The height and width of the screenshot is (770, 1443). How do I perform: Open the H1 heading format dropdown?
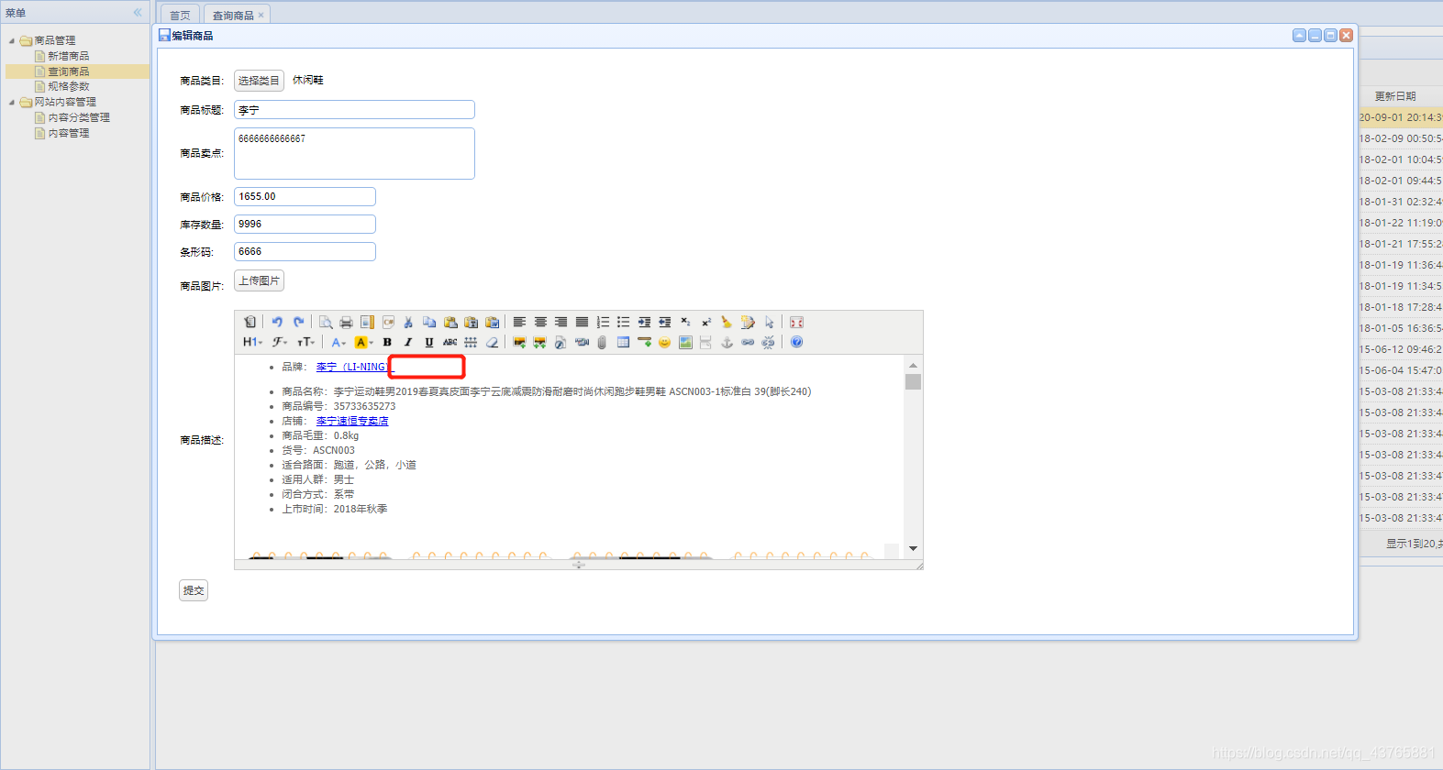[x=252, y=342]
